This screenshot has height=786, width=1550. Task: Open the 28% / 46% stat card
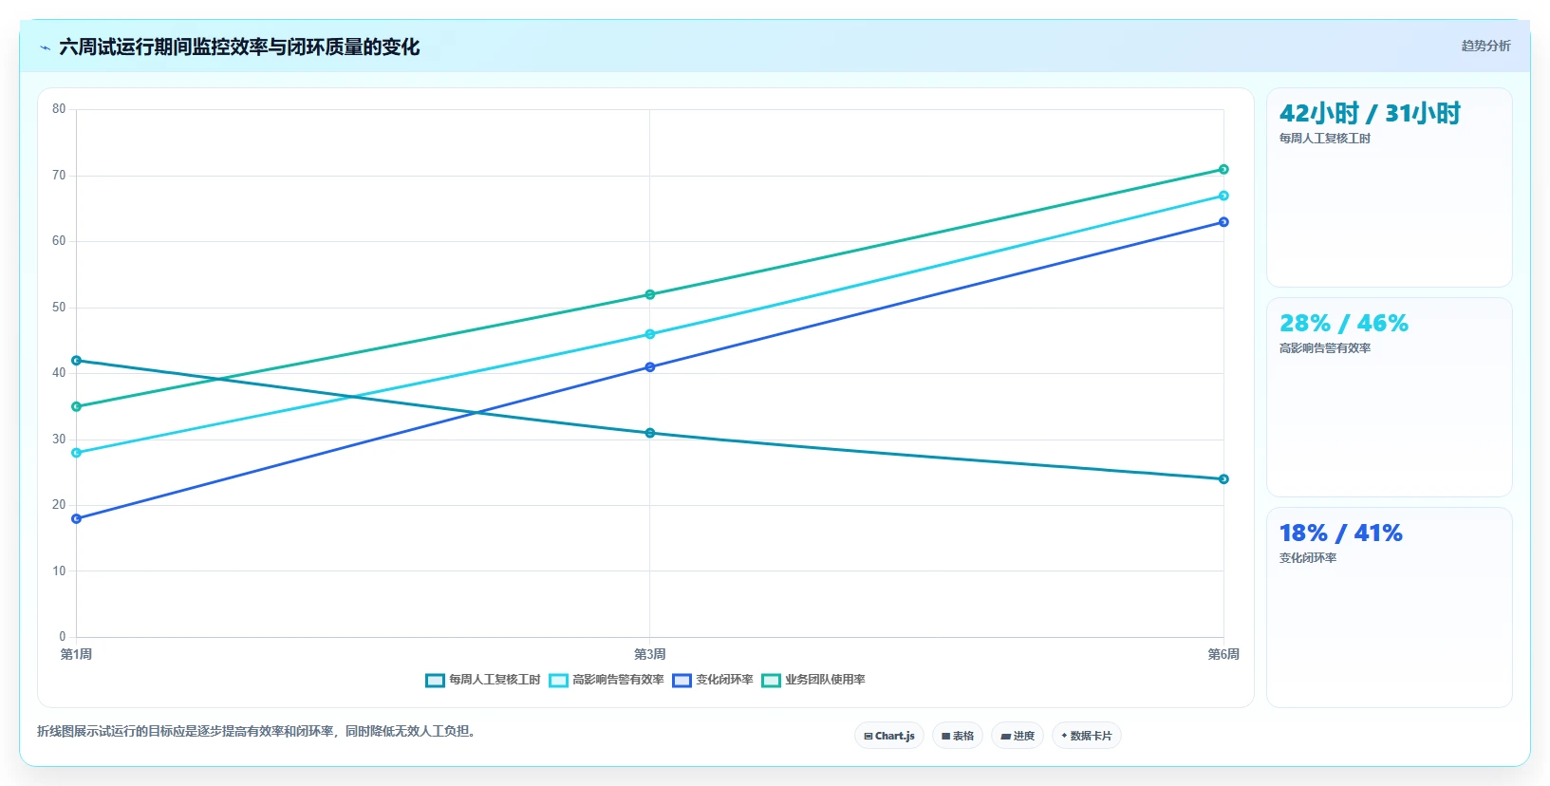1390,398
